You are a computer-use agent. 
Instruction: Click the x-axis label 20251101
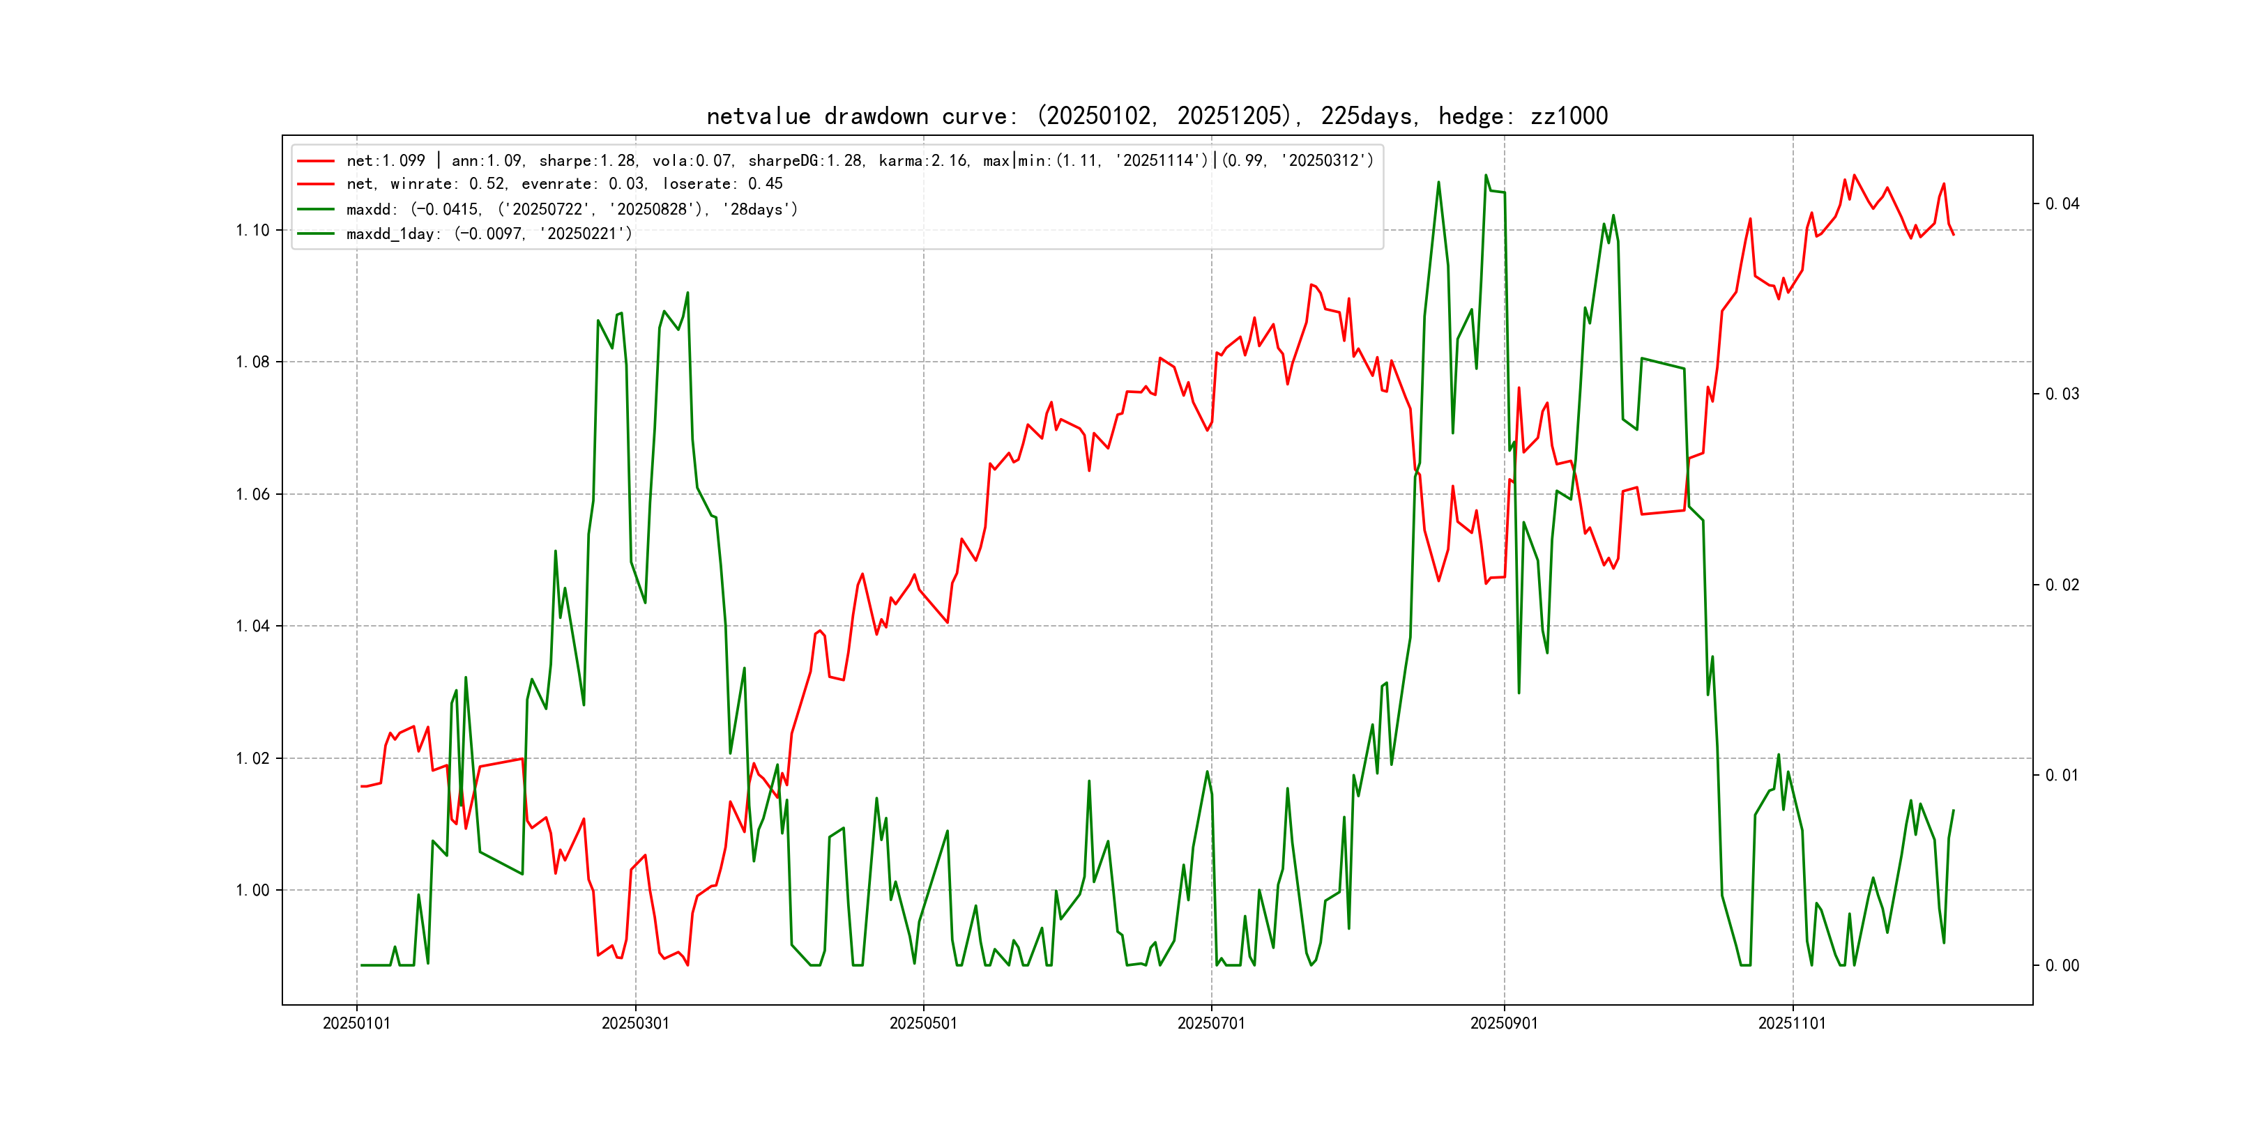(1792, 1023)
